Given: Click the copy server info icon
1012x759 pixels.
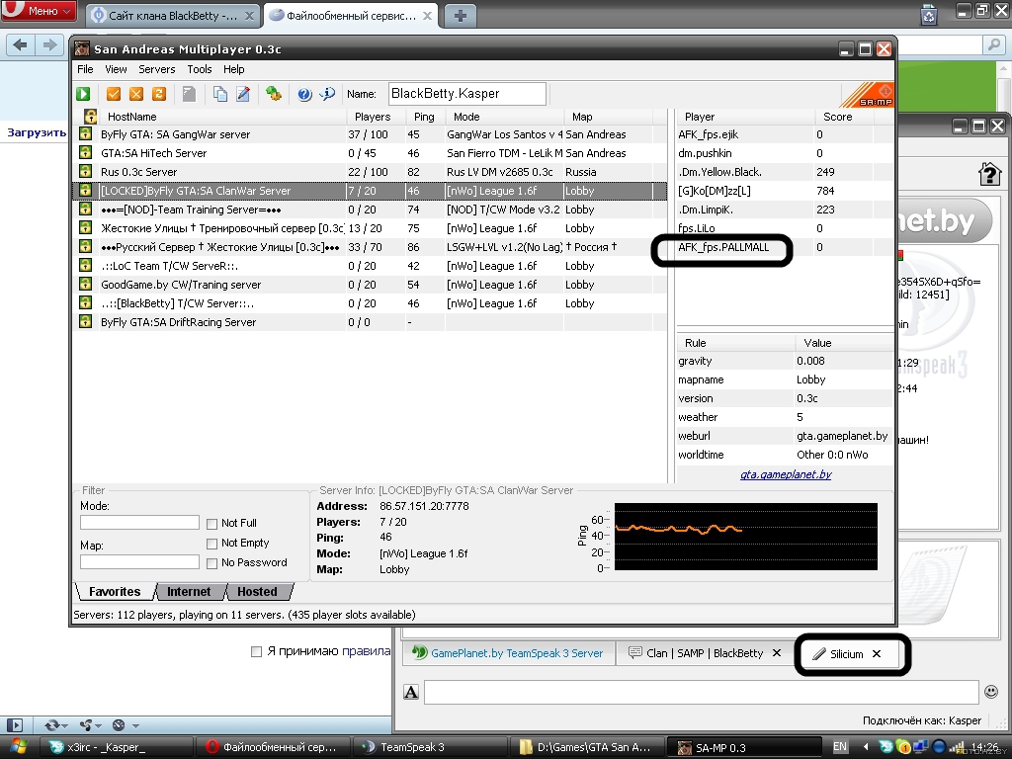Looking at the screenshot, I should click(x=220, y=94).
